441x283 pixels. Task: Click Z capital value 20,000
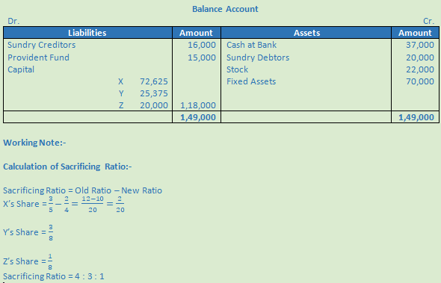pyautogui.click(x=154, y=105)
